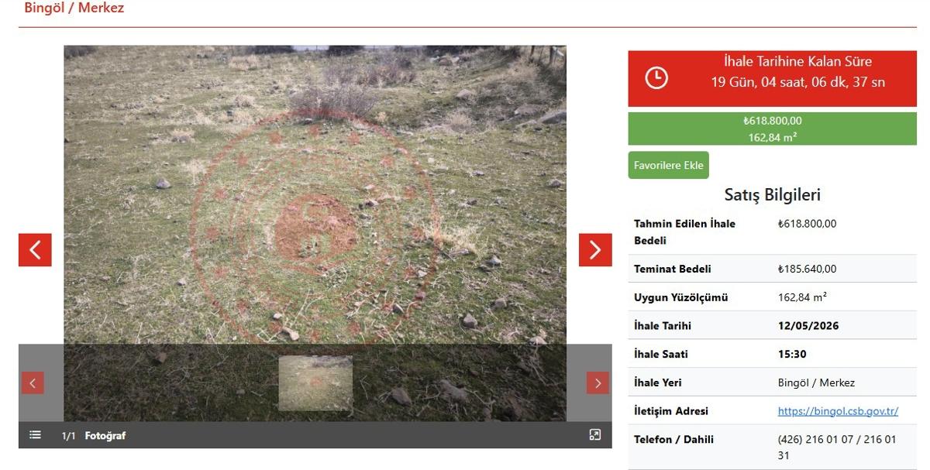Click the clock icon in countdown banner

[x=656, y=78]
